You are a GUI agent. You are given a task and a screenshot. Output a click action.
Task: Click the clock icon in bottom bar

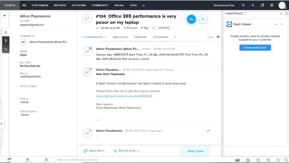[258, 160]
